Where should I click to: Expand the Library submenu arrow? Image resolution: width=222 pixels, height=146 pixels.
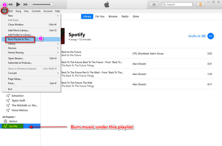point(58,44)
